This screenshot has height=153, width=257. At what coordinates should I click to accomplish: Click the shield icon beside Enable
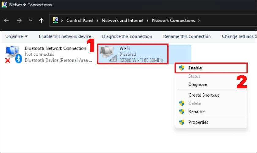coord(182,68)
